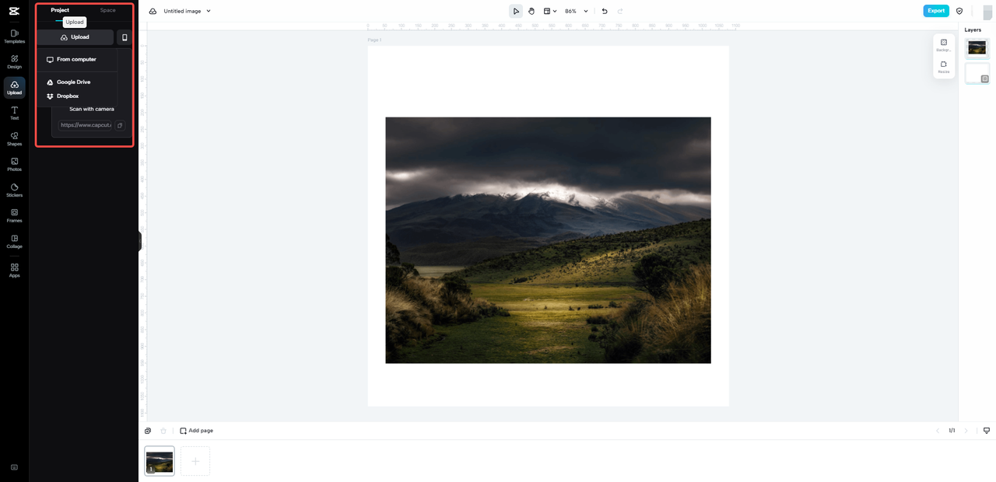Click the shield icon near Export
The image size is (996, 482).
(x=959, y=11)
